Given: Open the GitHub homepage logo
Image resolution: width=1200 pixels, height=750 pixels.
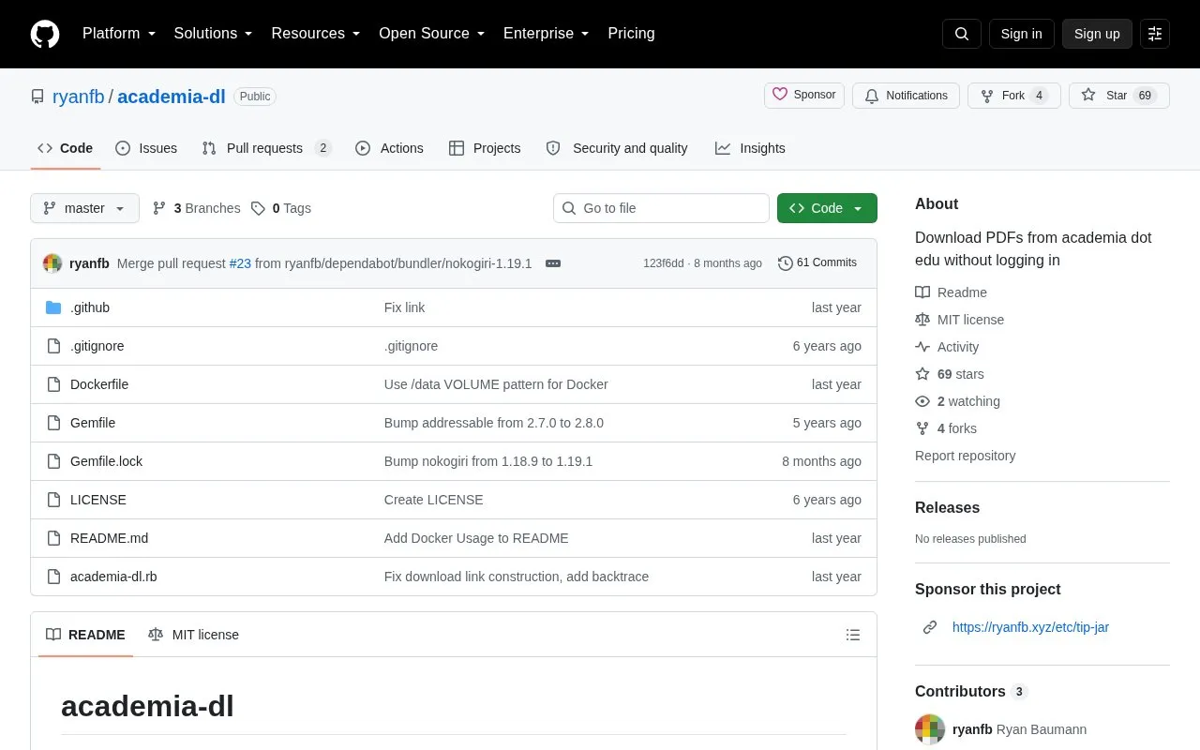Looking at the screenshot, I should tap(45, 34).
